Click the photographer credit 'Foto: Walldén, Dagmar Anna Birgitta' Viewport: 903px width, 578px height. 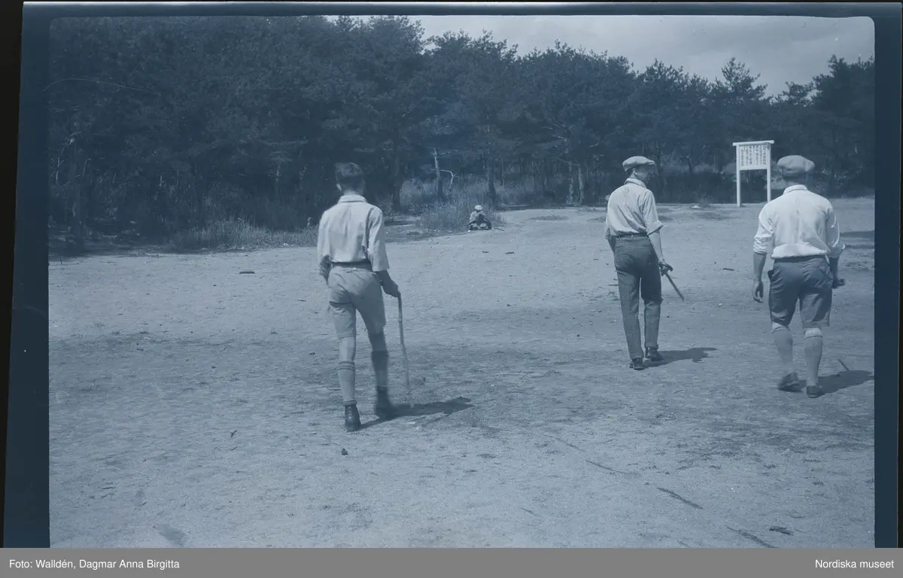[x=94, y=564]
